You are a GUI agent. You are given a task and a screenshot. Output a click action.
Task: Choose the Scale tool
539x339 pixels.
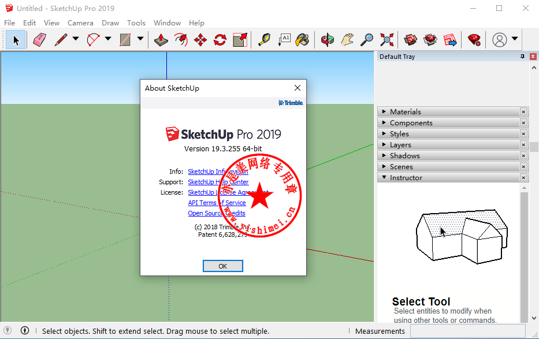(240, 40)
